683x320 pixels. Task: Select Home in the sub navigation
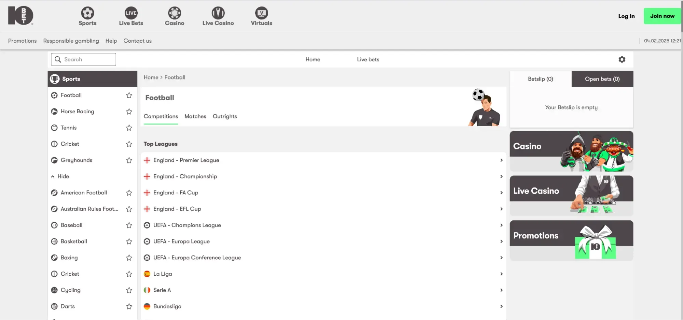click(313, 59)
